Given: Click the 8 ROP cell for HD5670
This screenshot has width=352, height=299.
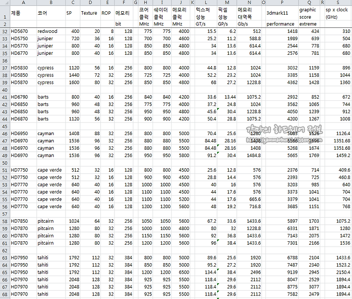Looking at the screenshot, I should point(108,31).
